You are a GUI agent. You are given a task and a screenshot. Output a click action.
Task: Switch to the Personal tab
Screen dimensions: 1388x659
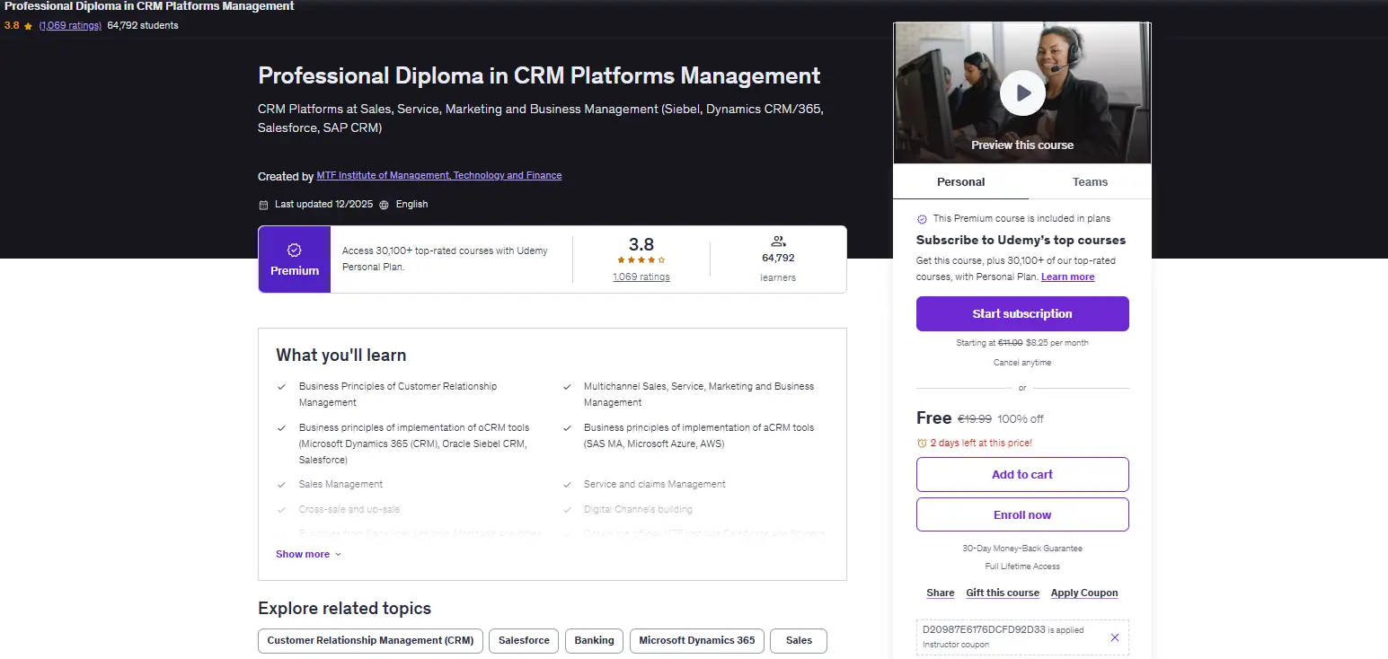click(x=961, y=181)
